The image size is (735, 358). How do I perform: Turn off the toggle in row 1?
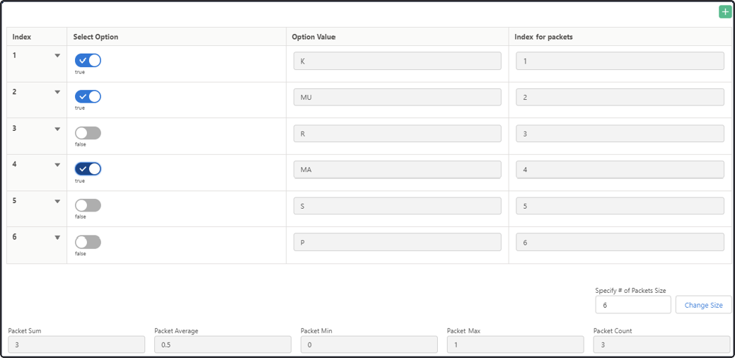click(x=88, y=60)
